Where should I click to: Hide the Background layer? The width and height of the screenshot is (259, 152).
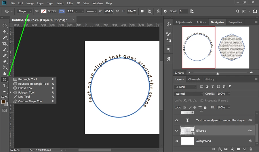point(177,141)
